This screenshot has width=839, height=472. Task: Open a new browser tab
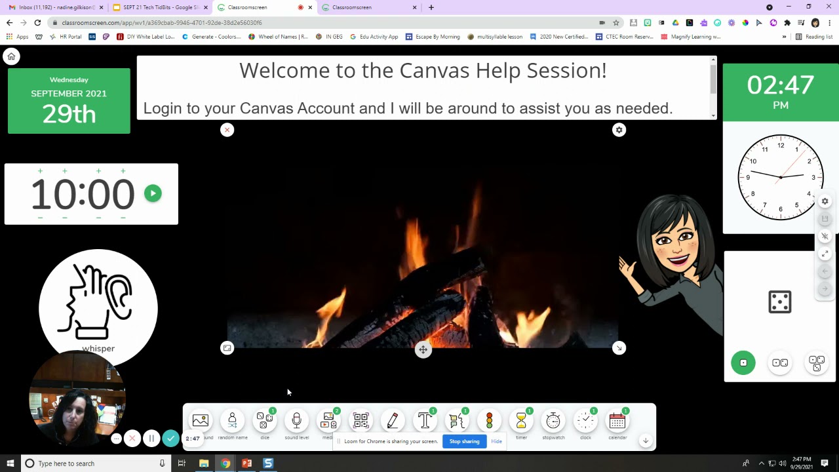(431, 7)
